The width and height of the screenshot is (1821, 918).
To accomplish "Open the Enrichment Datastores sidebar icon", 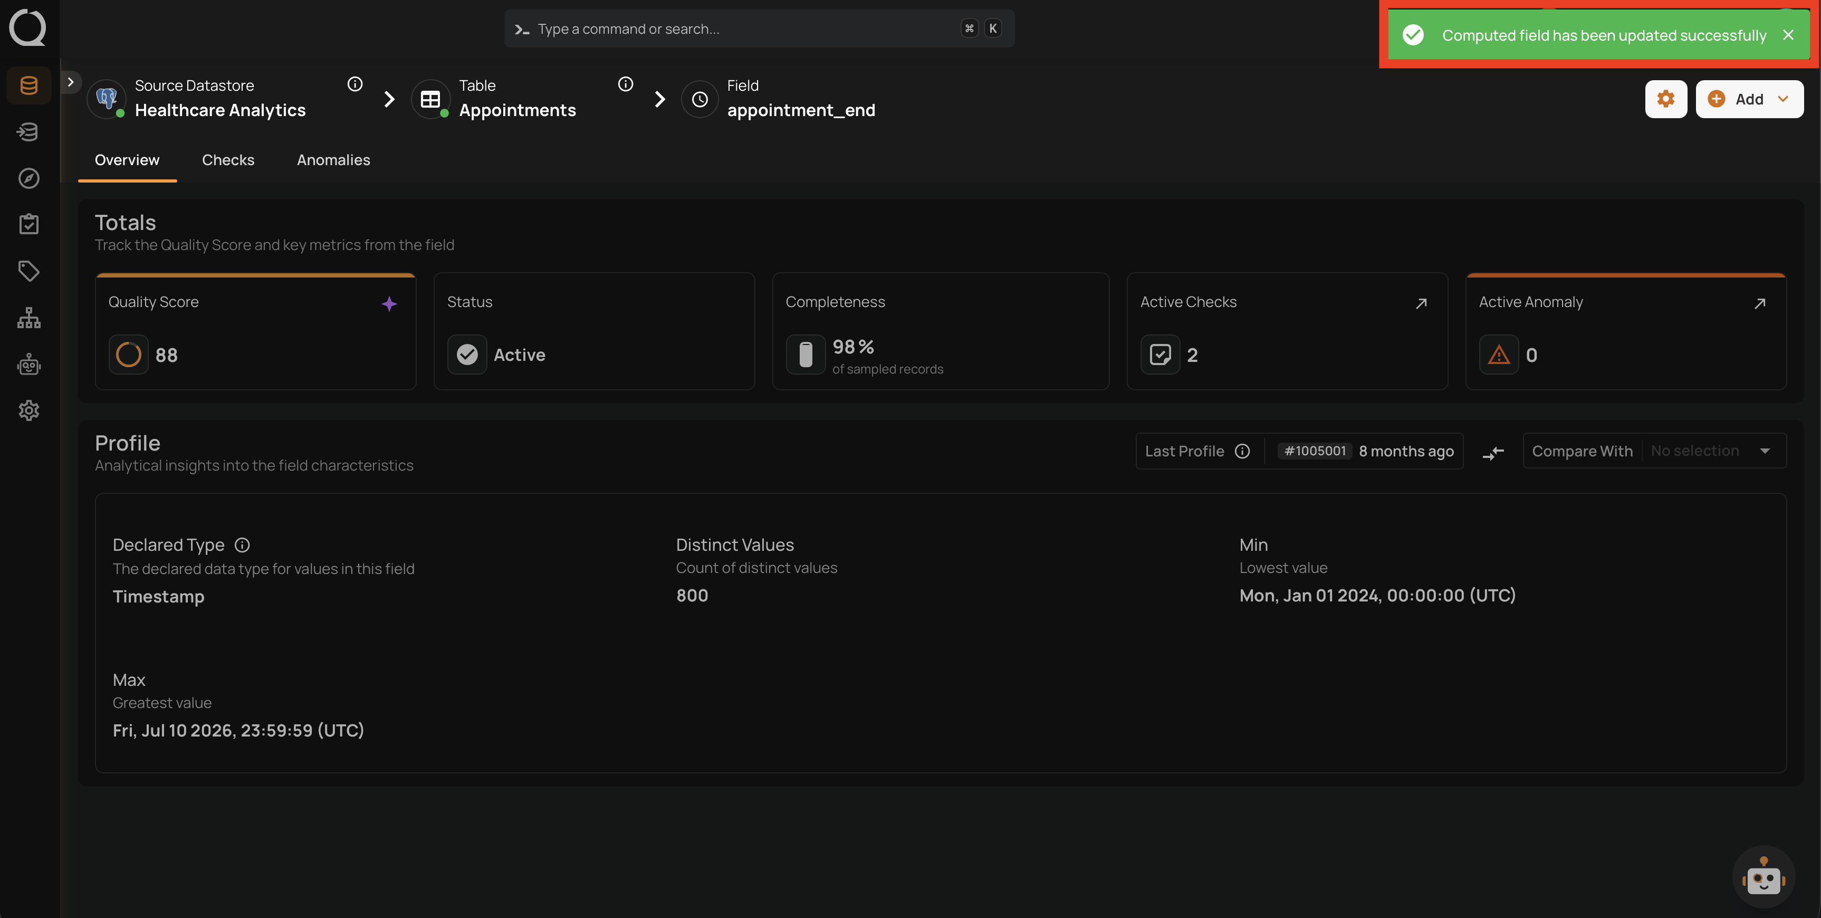I will (x=29, y=131).
